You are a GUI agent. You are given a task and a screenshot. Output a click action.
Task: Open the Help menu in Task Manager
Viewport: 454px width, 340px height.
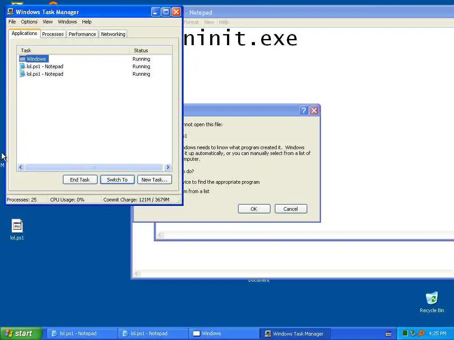tap(86, 22)
